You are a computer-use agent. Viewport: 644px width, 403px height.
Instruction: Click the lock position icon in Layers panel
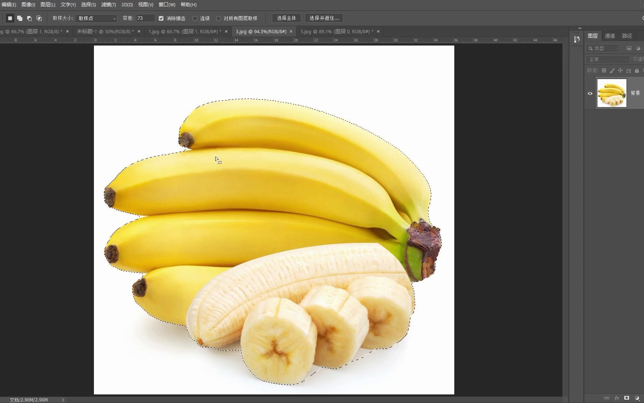click(621, 71)
